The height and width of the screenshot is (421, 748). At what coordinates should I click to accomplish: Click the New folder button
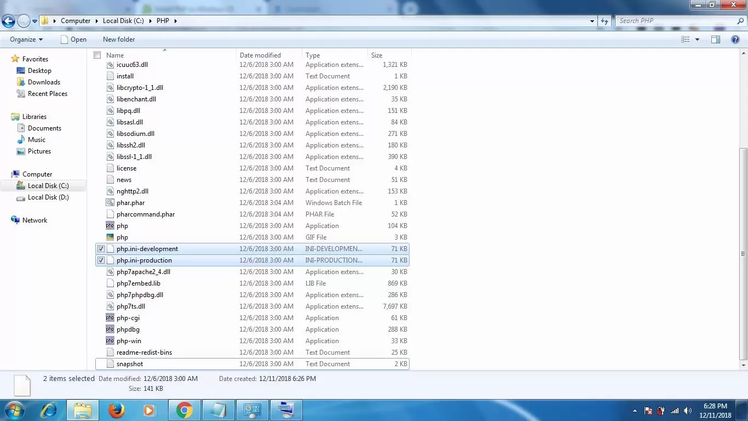[119, 39]
